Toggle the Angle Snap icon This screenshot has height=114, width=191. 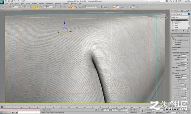pos(72,7)
